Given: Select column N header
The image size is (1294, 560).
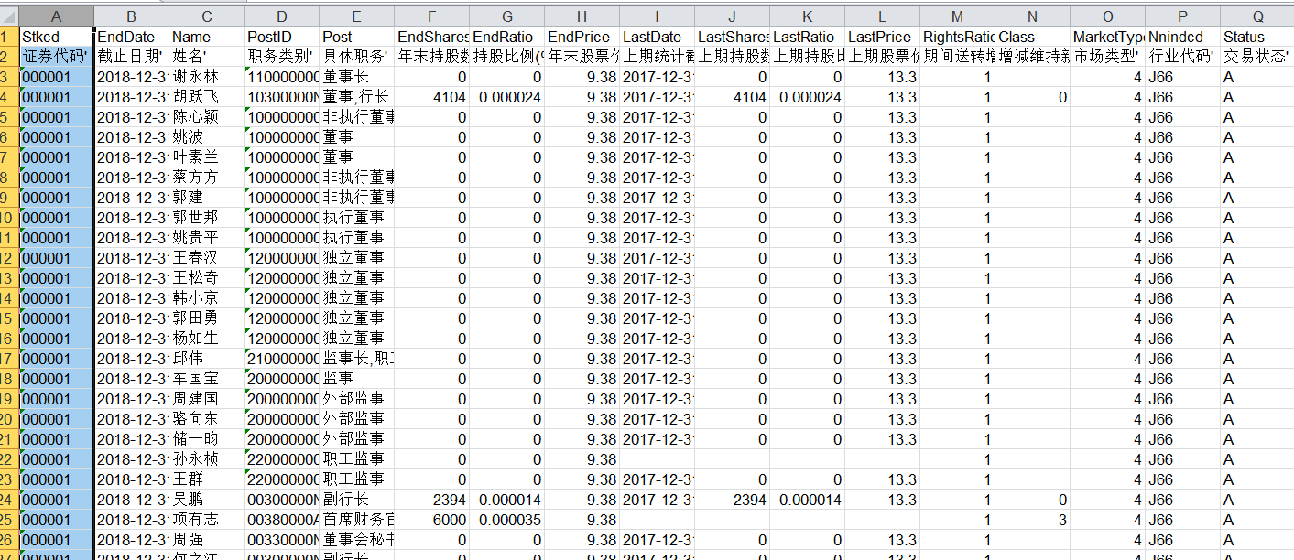Looking at the screenshot, I should 1033,16.
